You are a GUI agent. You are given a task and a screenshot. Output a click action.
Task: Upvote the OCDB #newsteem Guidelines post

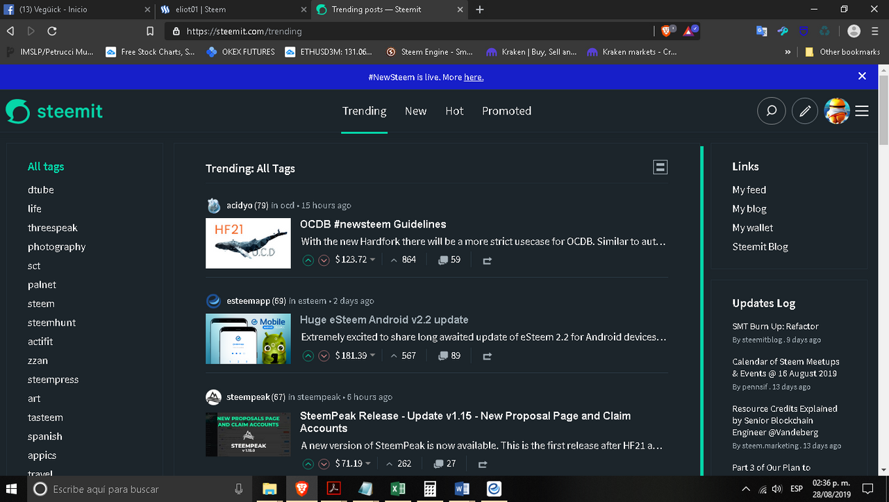click(308, 260)
